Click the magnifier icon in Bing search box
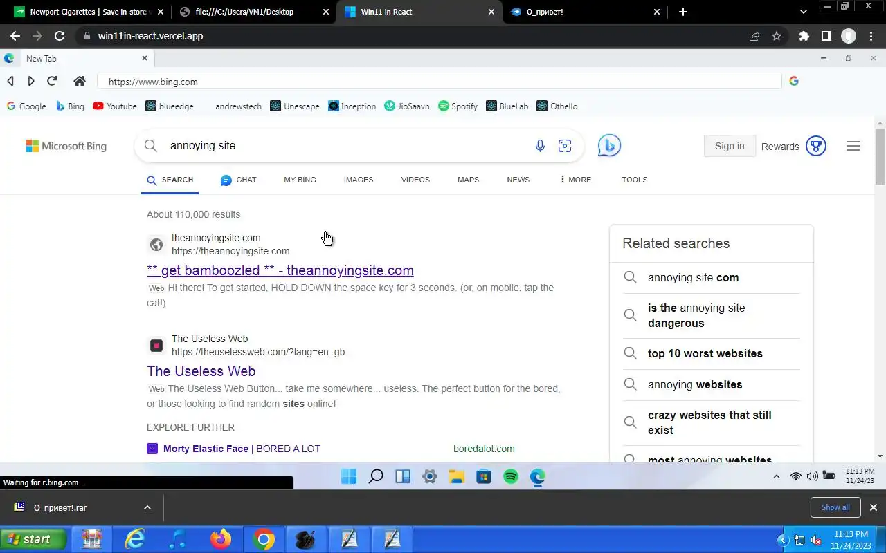Image resolution: width=886 pixels, height=553 pixels. coord(150,145)
